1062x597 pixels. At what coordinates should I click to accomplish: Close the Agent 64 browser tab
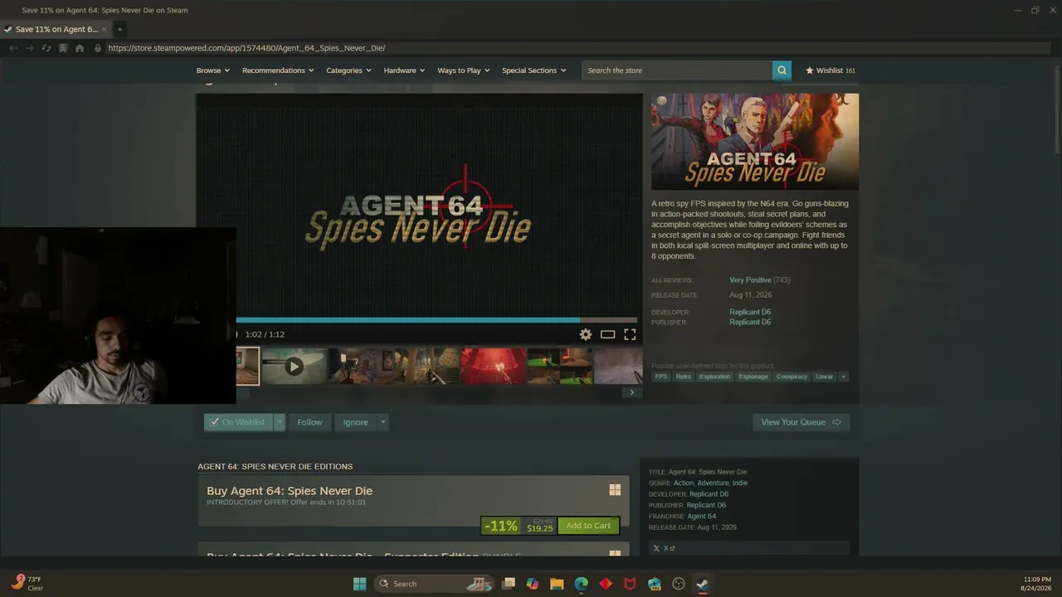[105, 29]
